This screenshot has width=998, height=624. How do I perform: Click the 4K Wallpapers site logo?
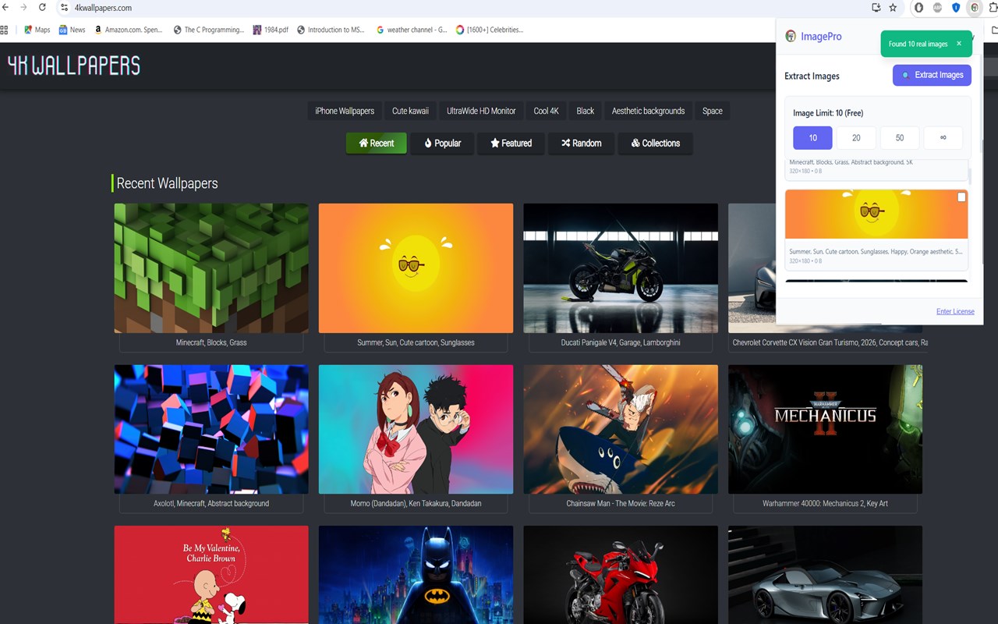pos(74,66)
